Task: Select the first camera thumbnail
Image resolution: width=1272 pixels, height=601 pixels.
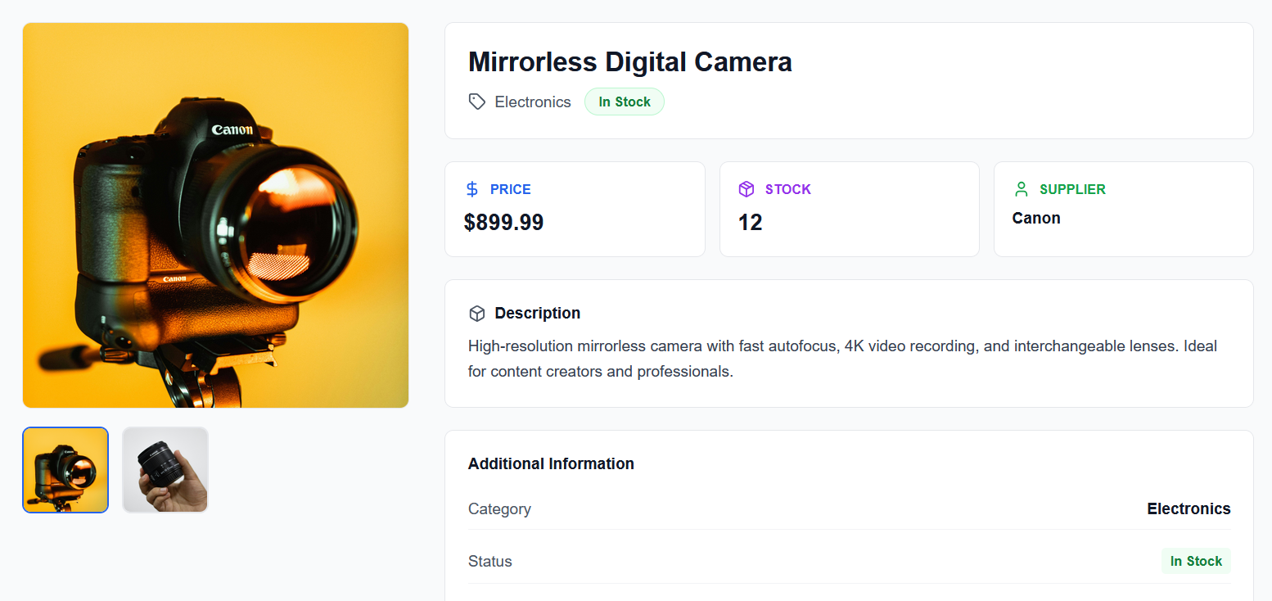Action: 65,470
